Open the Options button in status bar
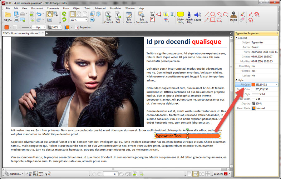Viewport: 281px width, 179px height. (14, 174)
